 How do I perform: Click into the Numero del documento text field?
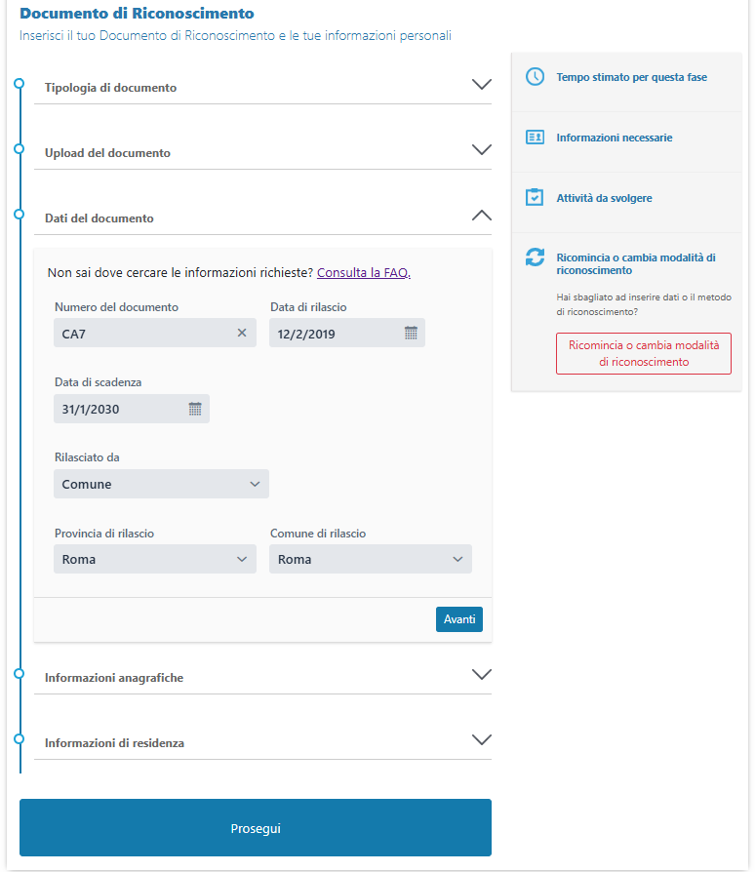pyautogui.click(x=141, y=334)
